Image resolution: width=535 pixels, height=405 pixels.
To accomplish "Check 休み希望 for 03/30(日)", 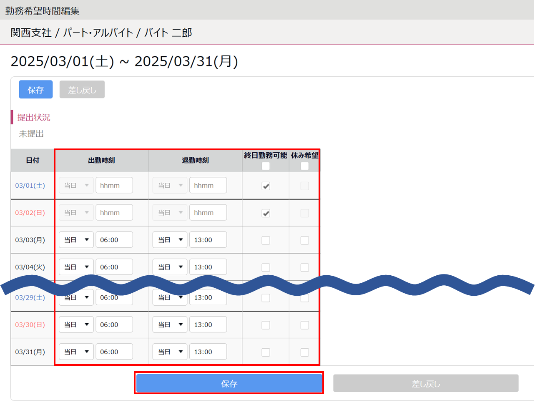I will click(x=305, y=325).
